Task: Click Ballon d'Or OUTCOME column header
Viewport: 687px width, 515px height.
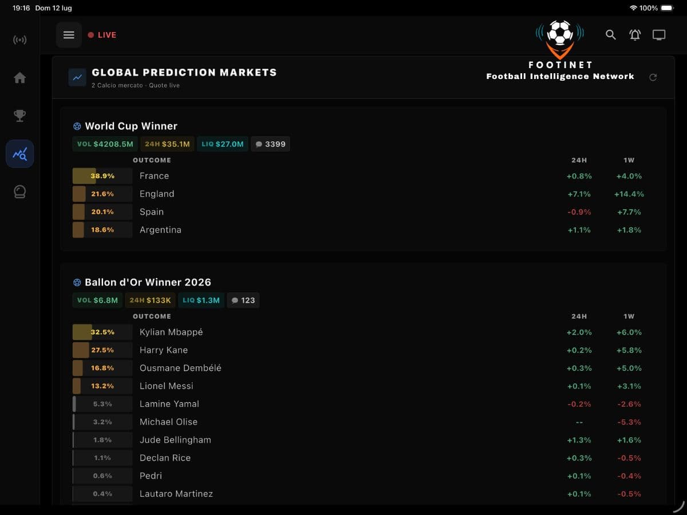Action: click(x=152, y=316)
